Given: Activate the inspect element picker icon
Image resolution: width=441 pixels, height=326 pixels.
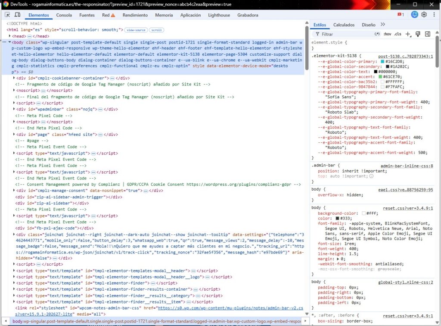Looking at the screenshot, I should (7, 15).
